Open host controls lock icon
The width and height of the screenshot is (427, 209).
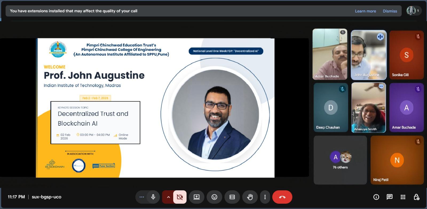point(416,197)
